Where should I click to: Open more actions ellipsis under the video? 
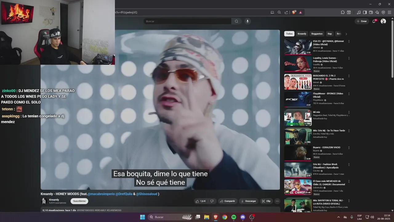tap(277, 201)
